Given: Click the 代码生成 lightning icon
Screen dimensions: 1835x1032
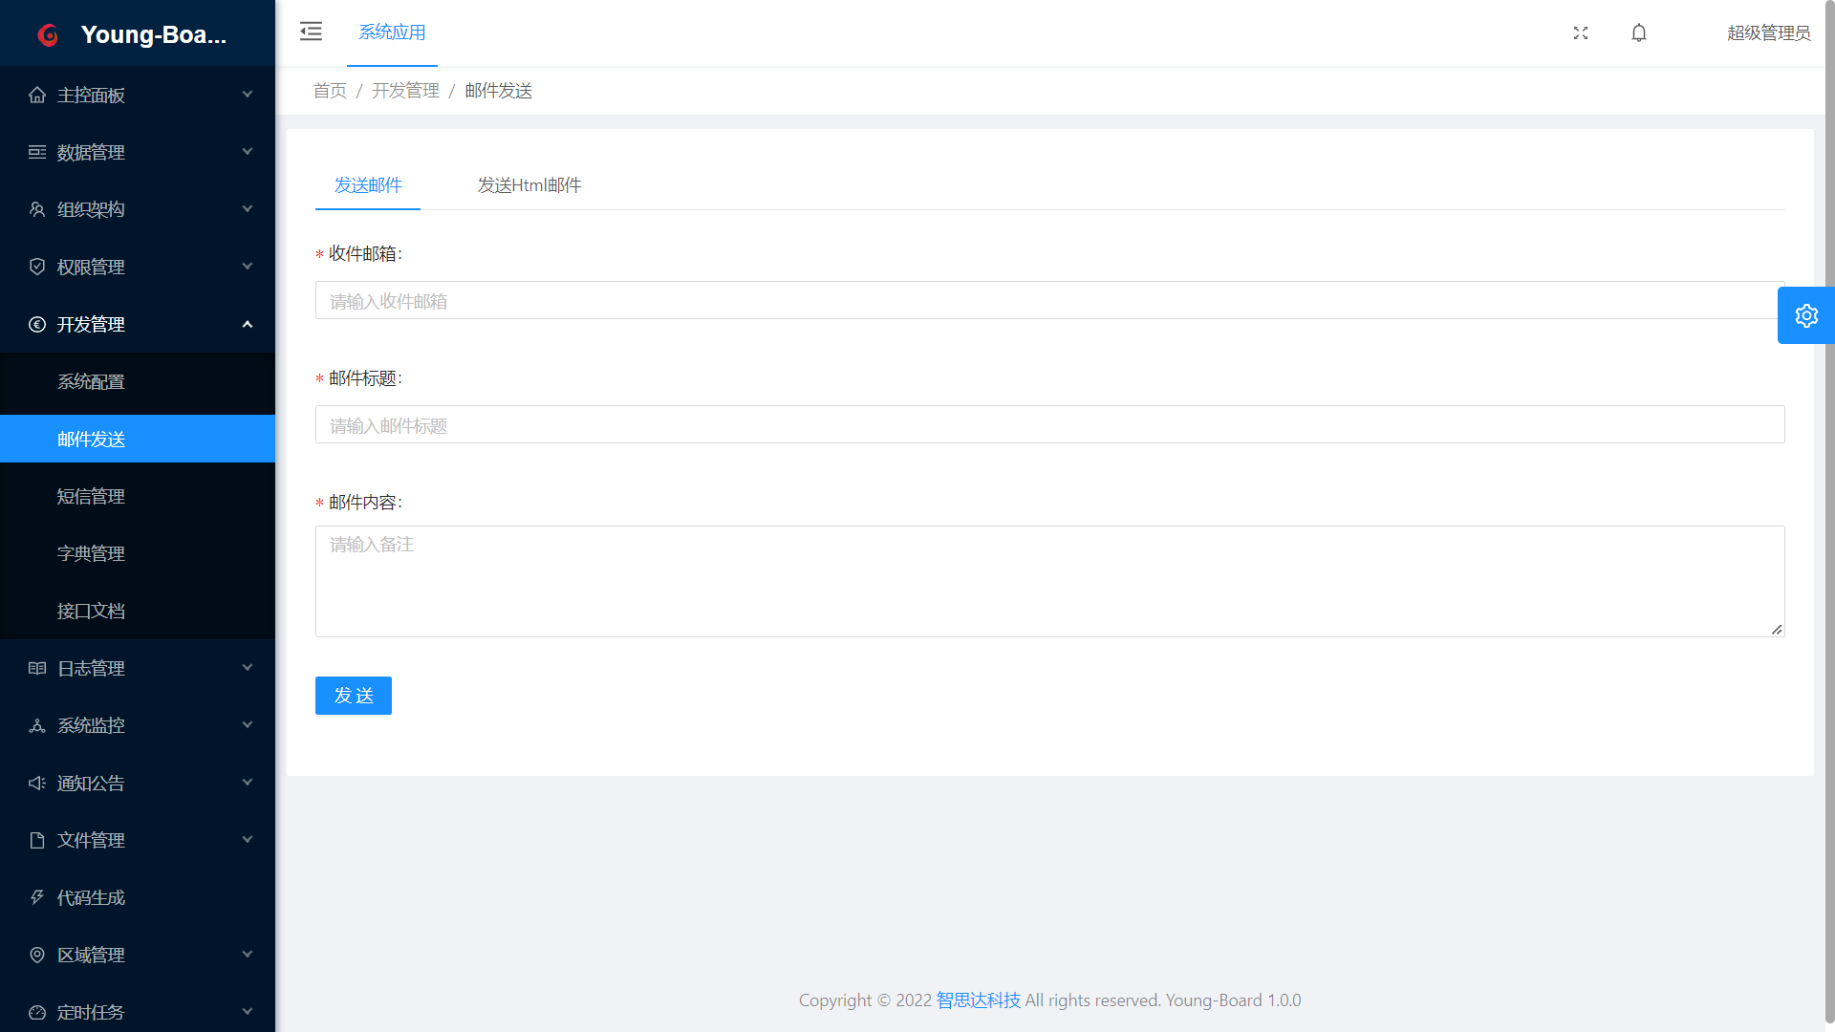Looking at the screenshot, I should (37, 897).
